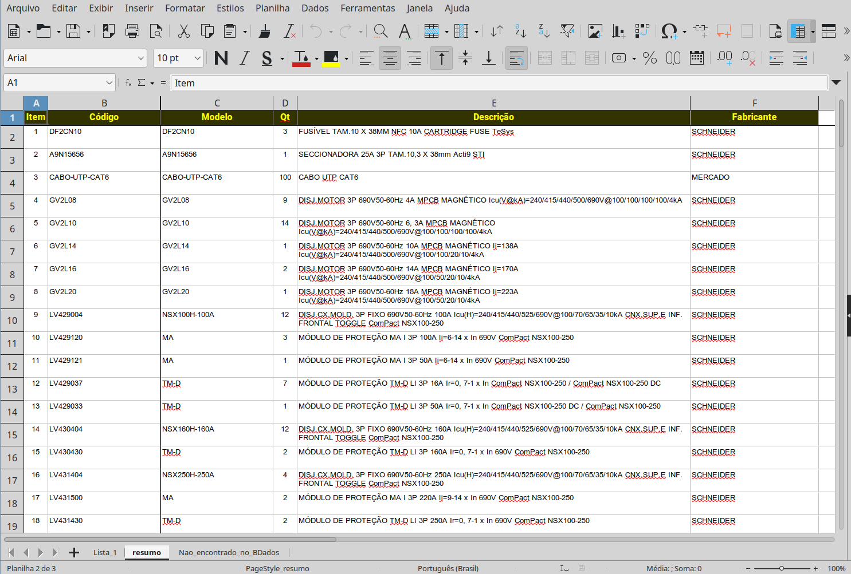Click the Format as Percent icon

649,58
